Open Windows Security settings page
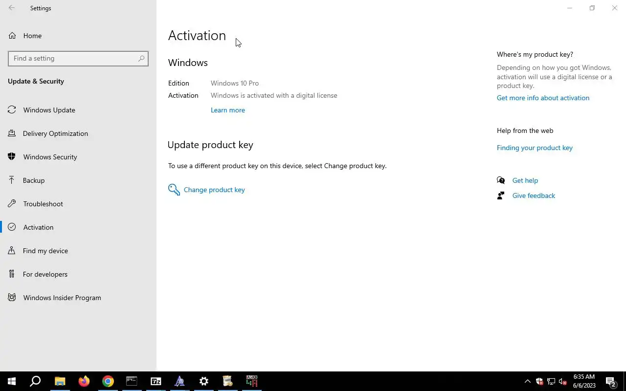 (78, 157)
